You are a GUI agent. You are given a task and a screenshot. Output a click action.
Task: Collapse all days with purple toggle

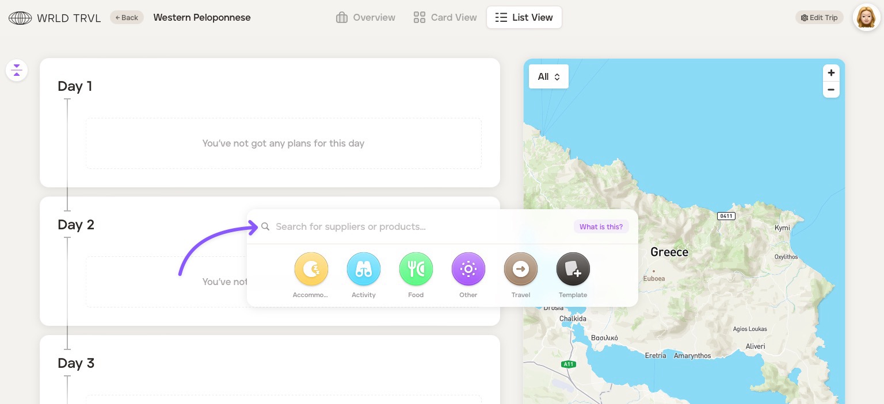coord(17,71)
